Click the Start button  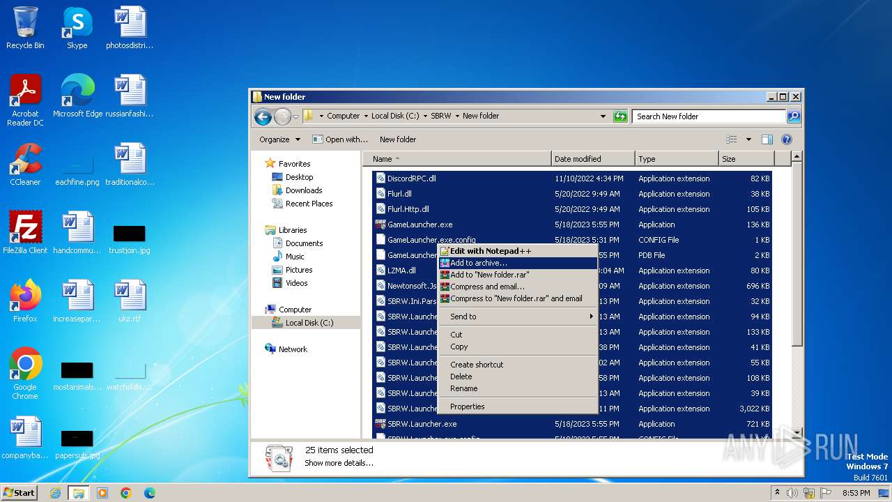pos(20,493)
